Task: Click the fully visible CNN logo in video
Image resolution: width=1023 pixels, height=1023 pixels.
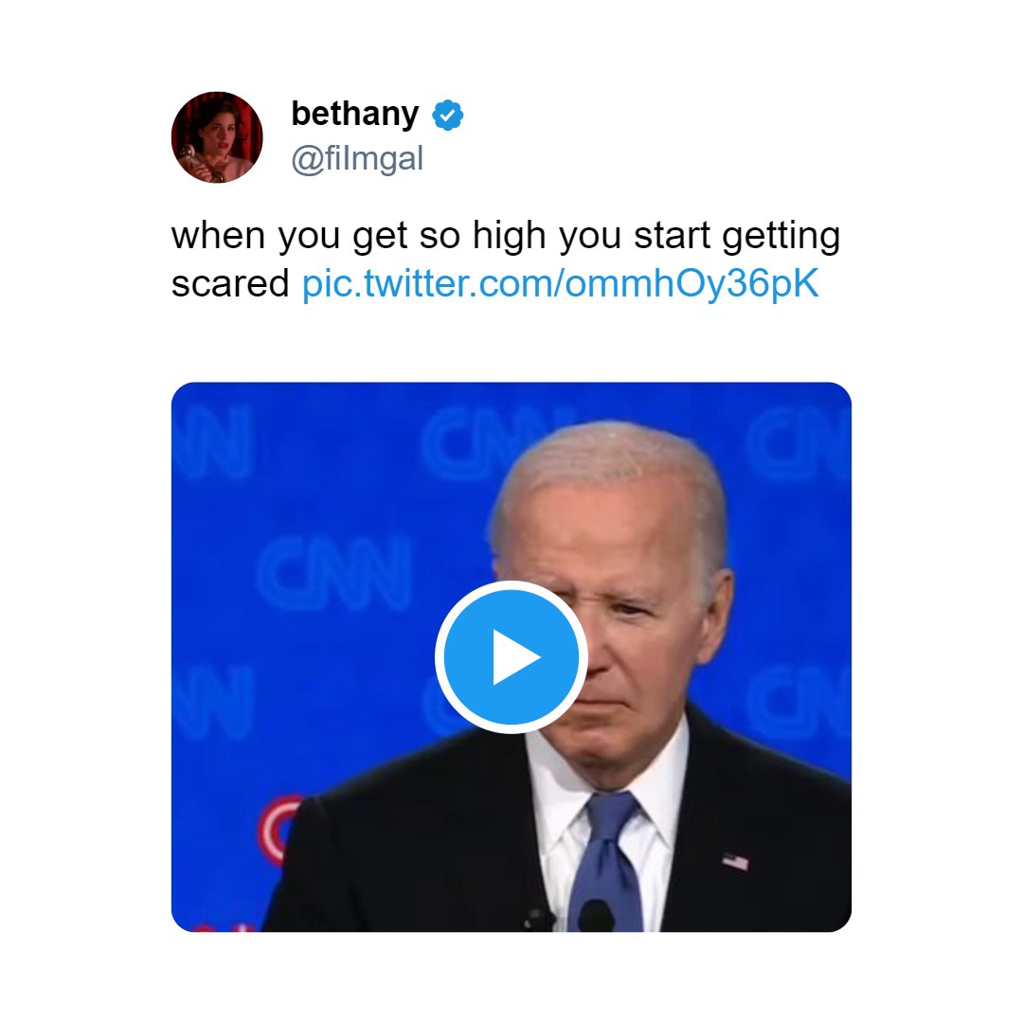Action: (334, 573)
